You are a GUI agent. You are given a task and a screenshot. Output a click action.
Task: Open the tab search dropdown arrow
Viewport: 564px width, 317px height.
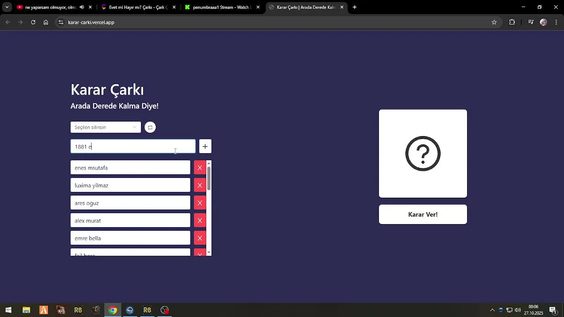point(7,7)
